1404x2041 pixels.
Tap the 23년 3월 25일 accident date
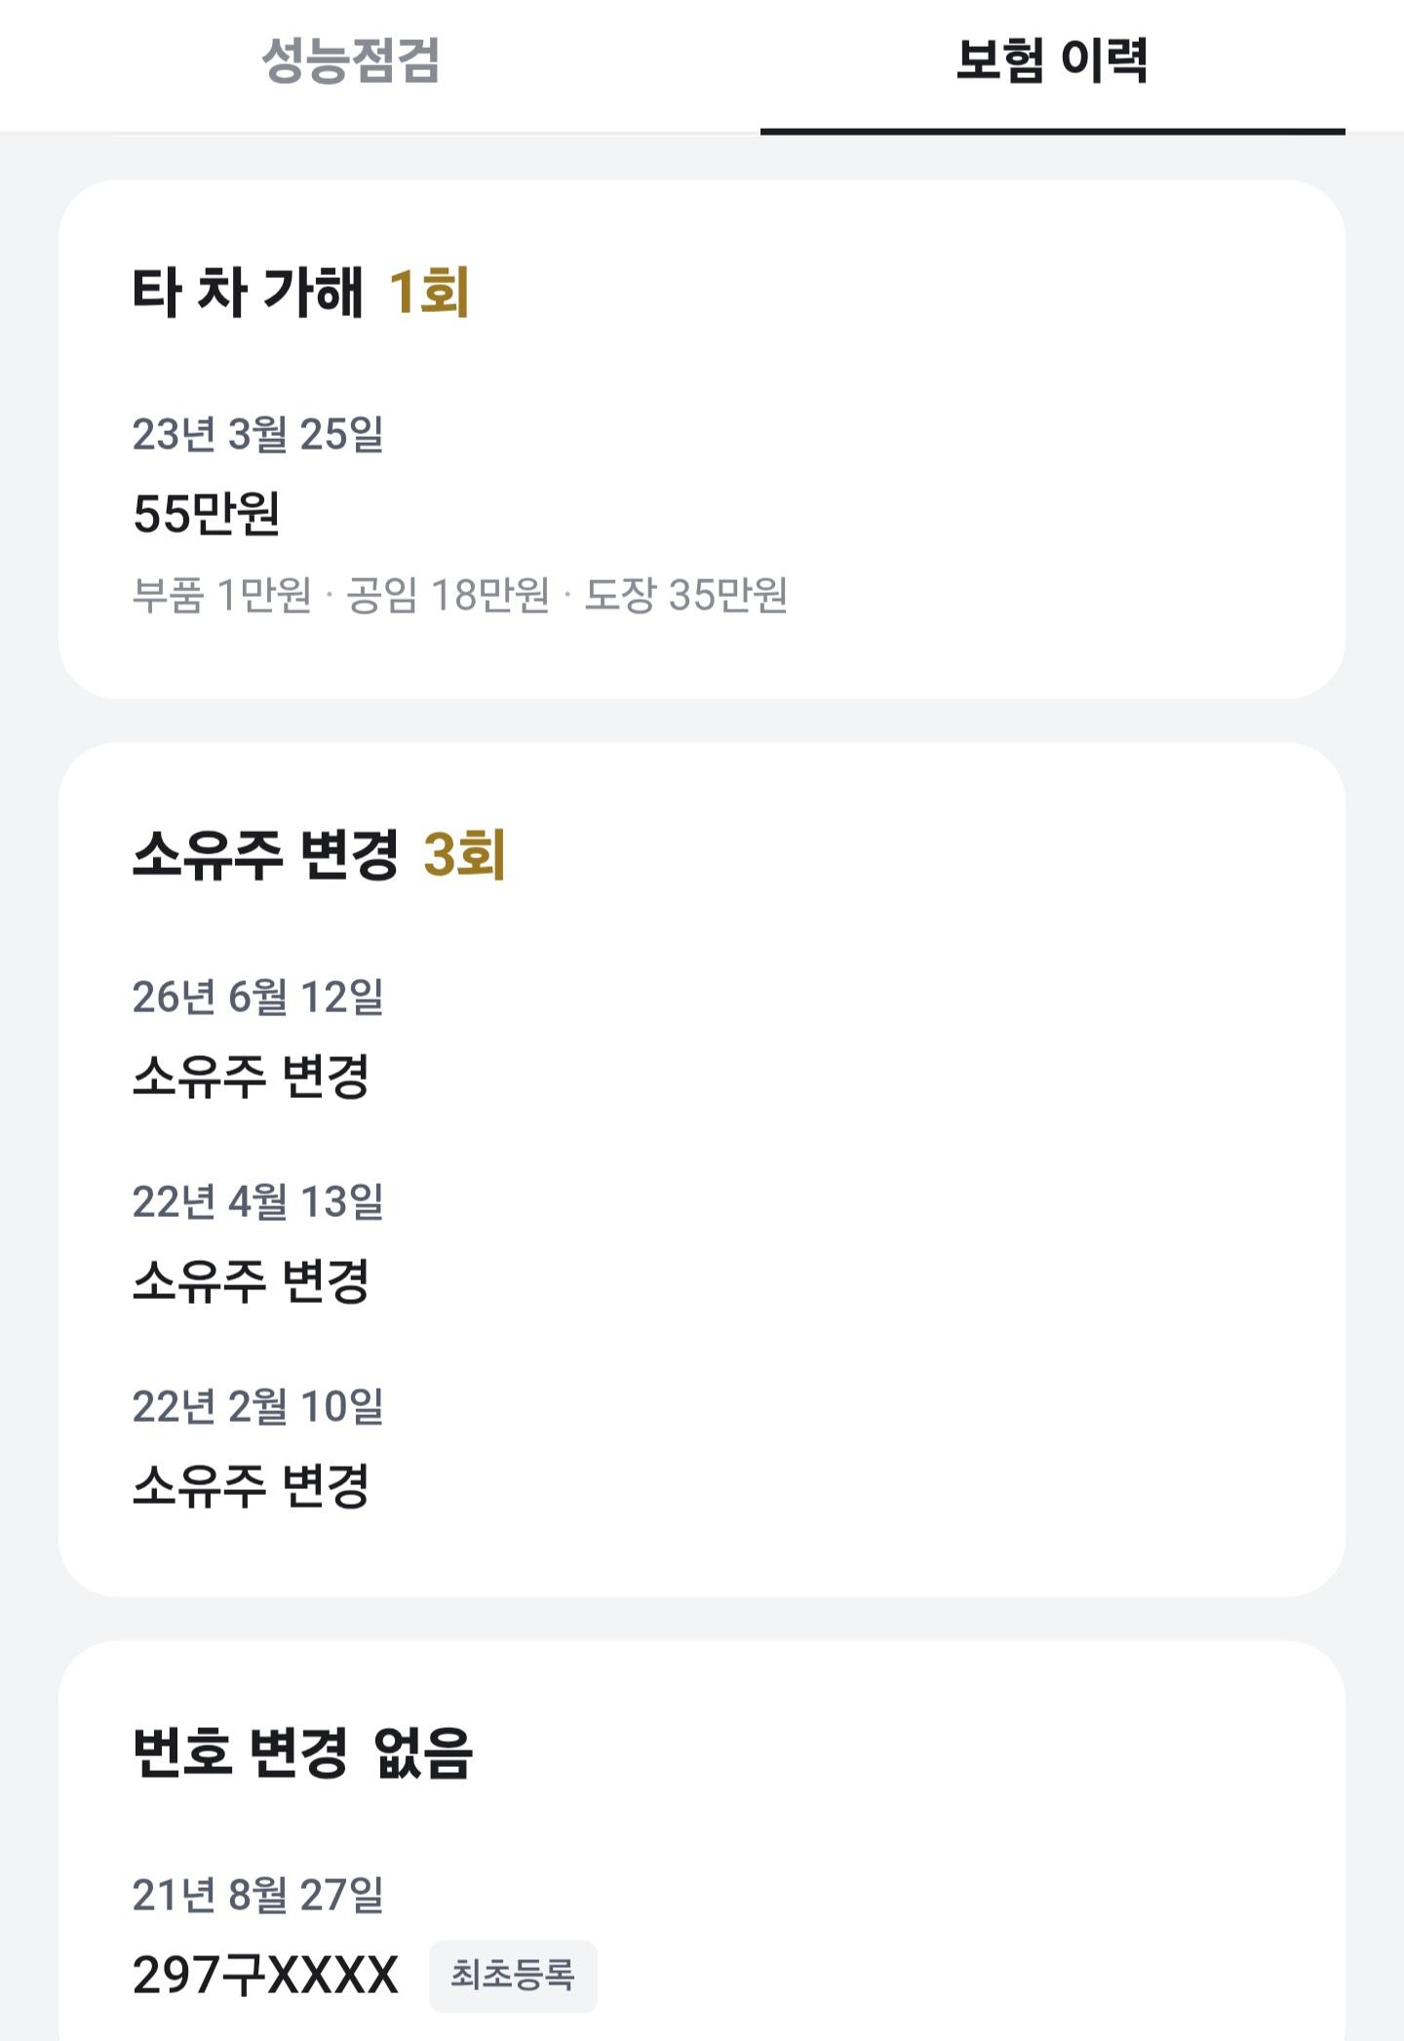258,434
